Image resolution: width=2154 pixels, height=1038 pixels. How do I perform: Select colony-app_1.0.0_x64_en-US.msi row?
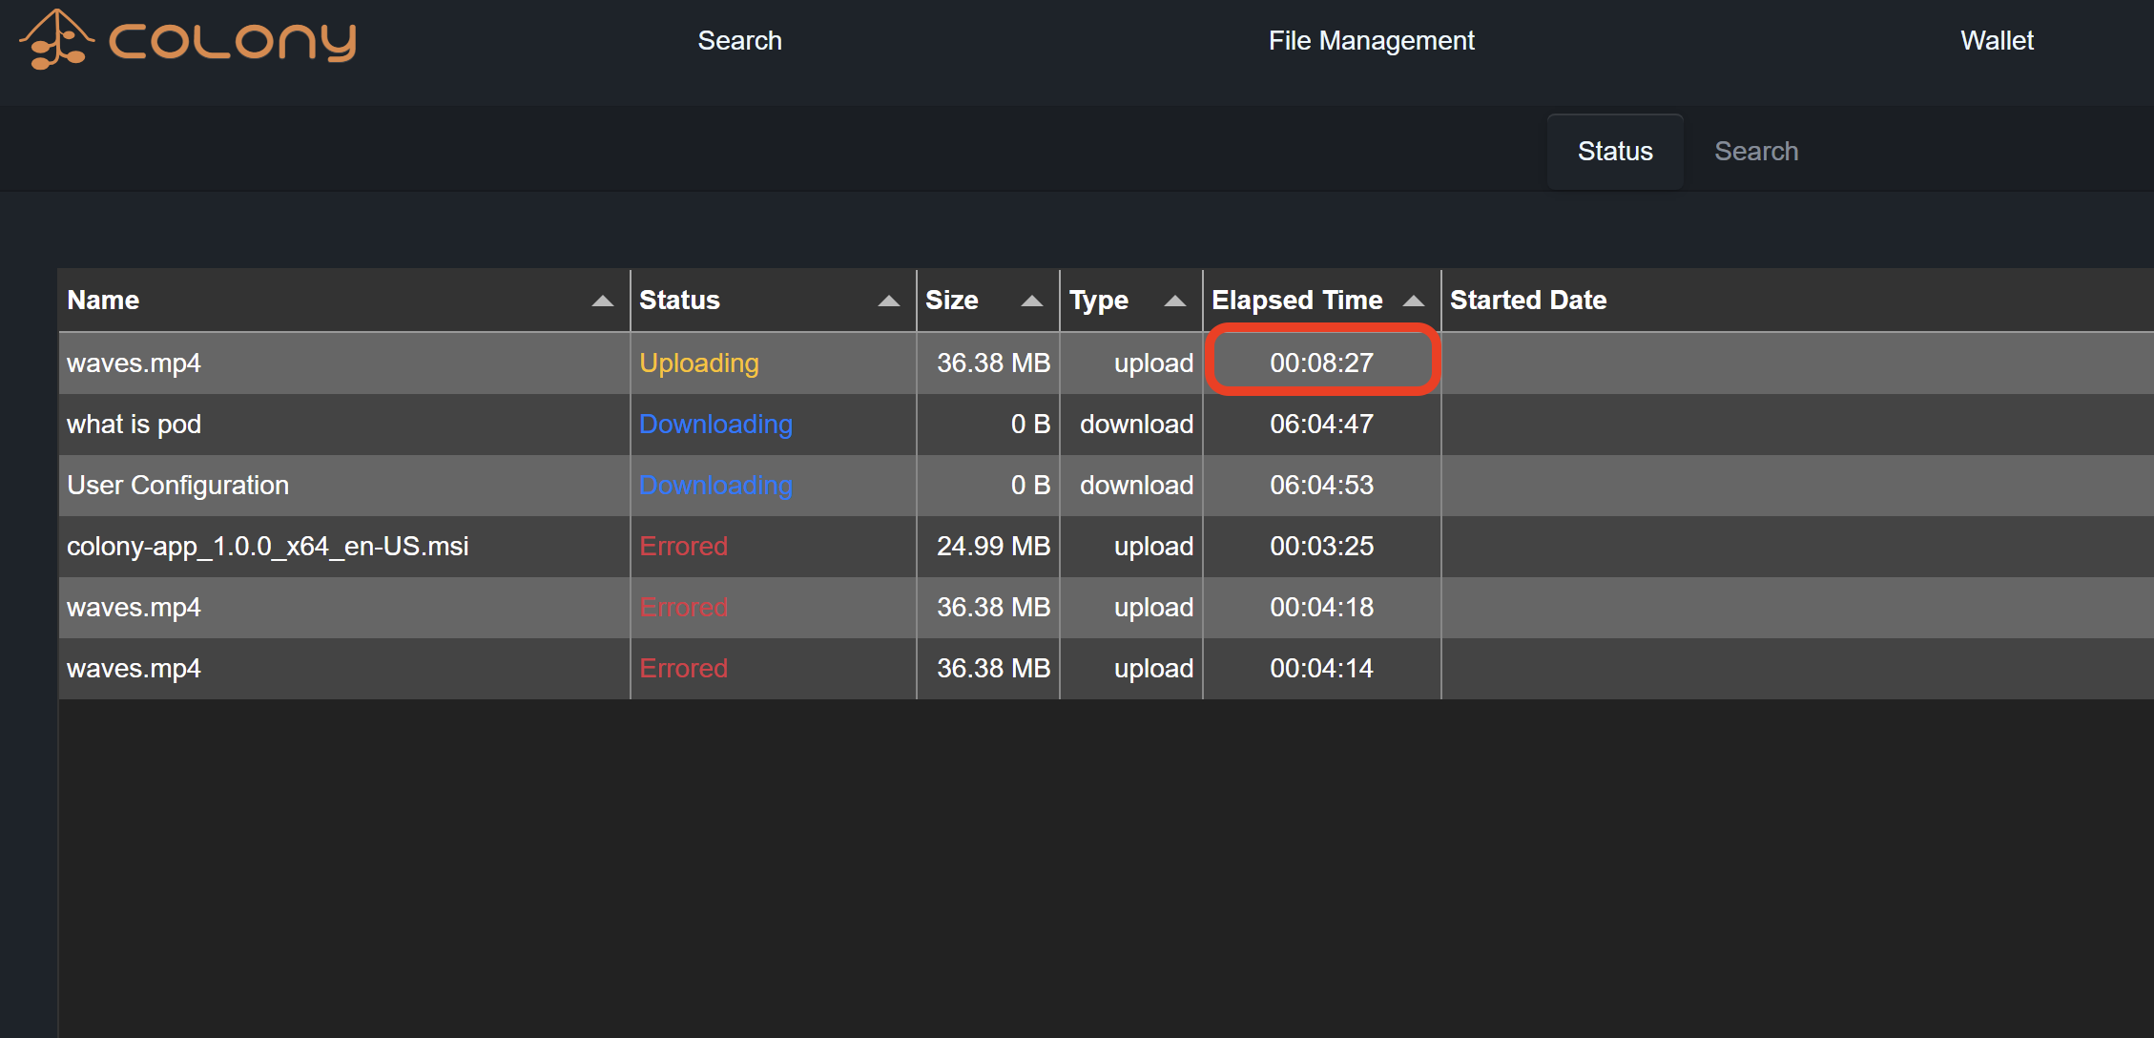pos(267,547)
